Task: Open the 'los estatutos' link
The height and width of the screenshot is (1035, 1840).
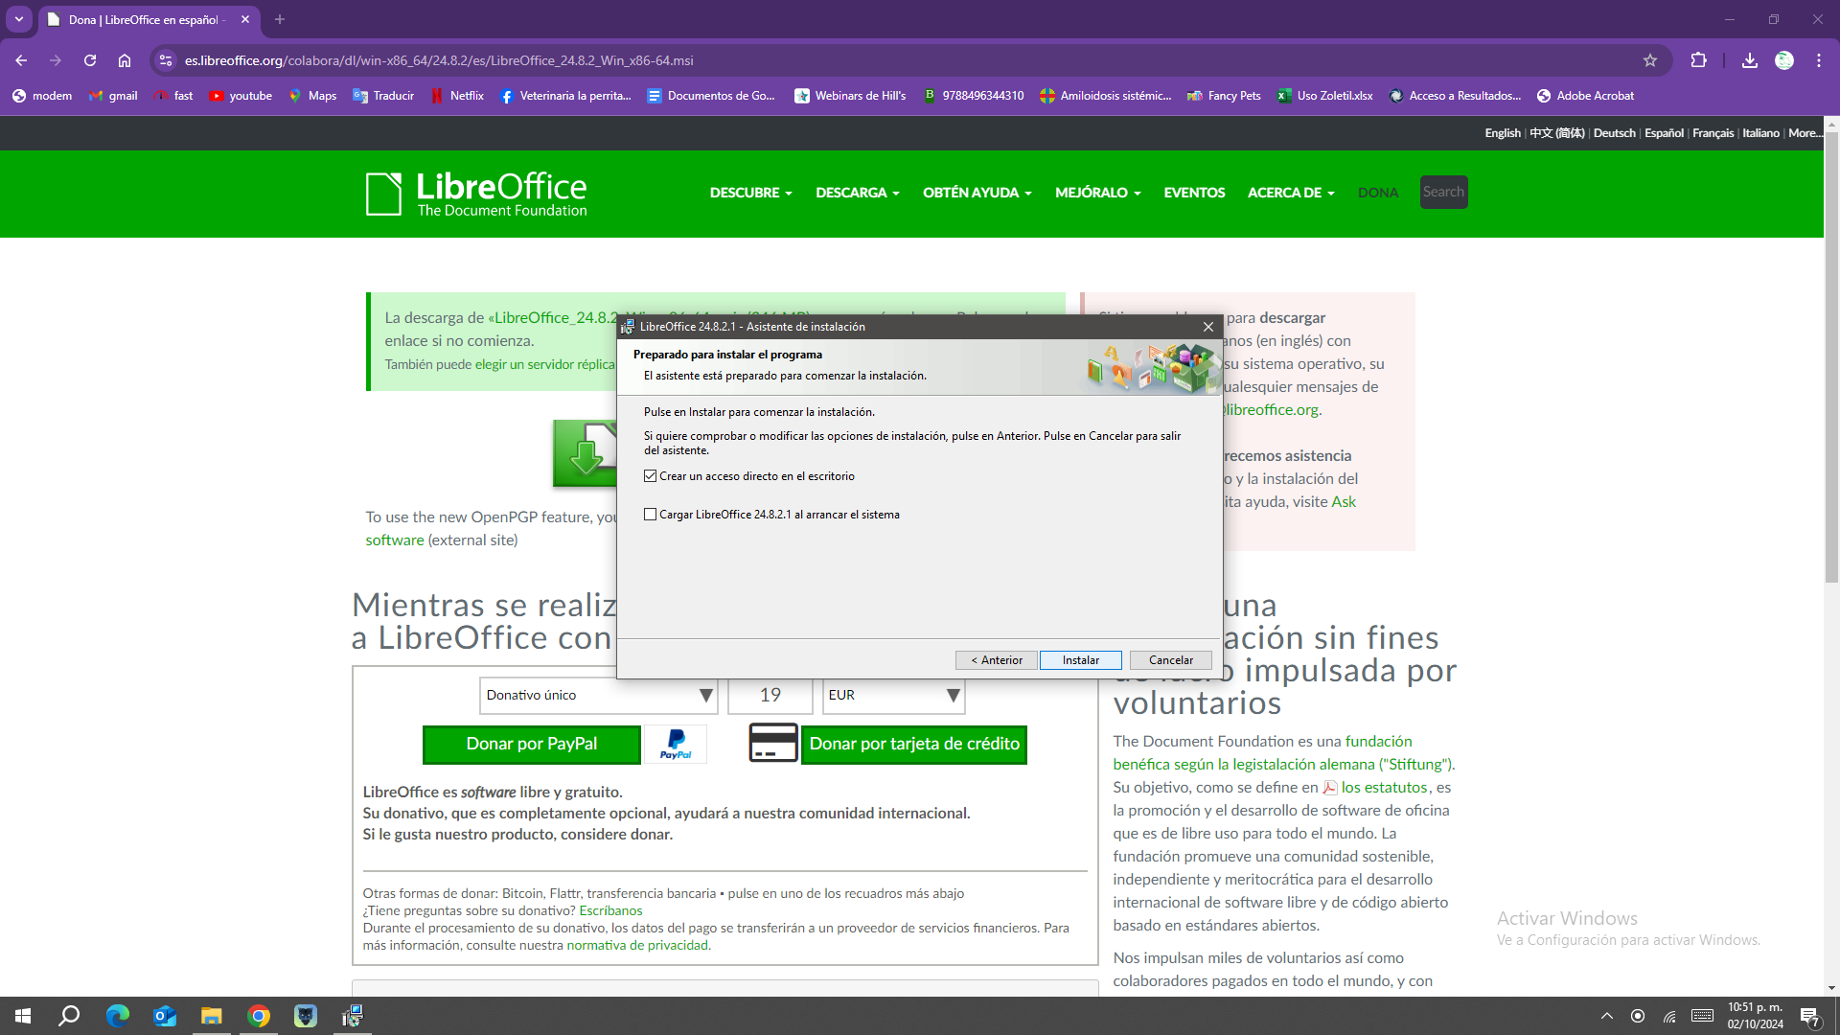Action: [x=1384, y=788]
